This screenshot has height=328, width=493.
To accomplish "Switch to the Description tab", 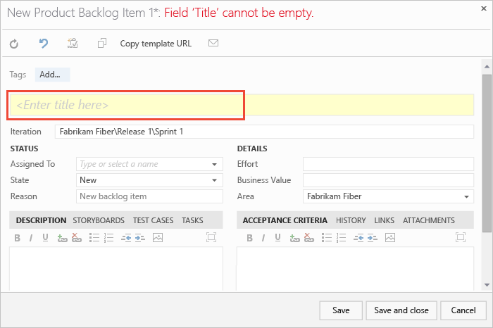I will pyautogui.click(x=41, y=220).
